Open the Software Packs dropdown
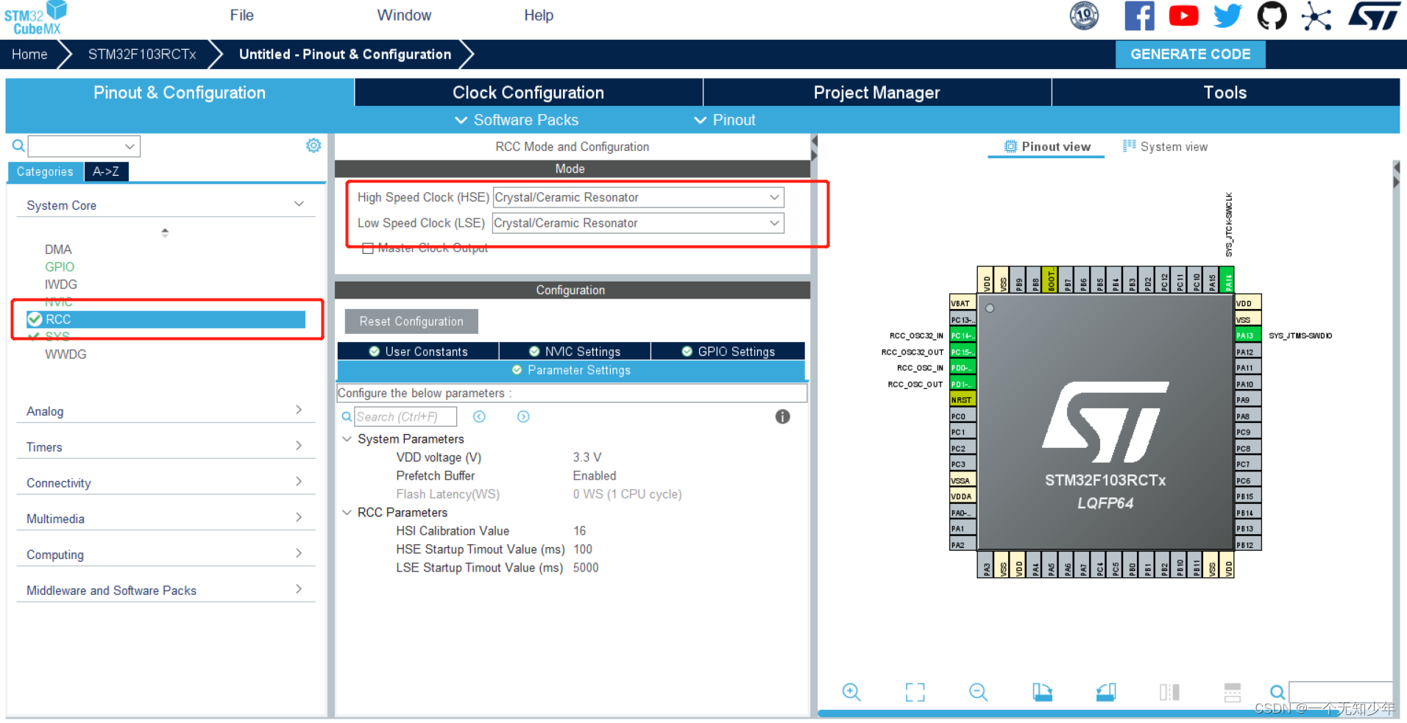 (x=517, y=120)
